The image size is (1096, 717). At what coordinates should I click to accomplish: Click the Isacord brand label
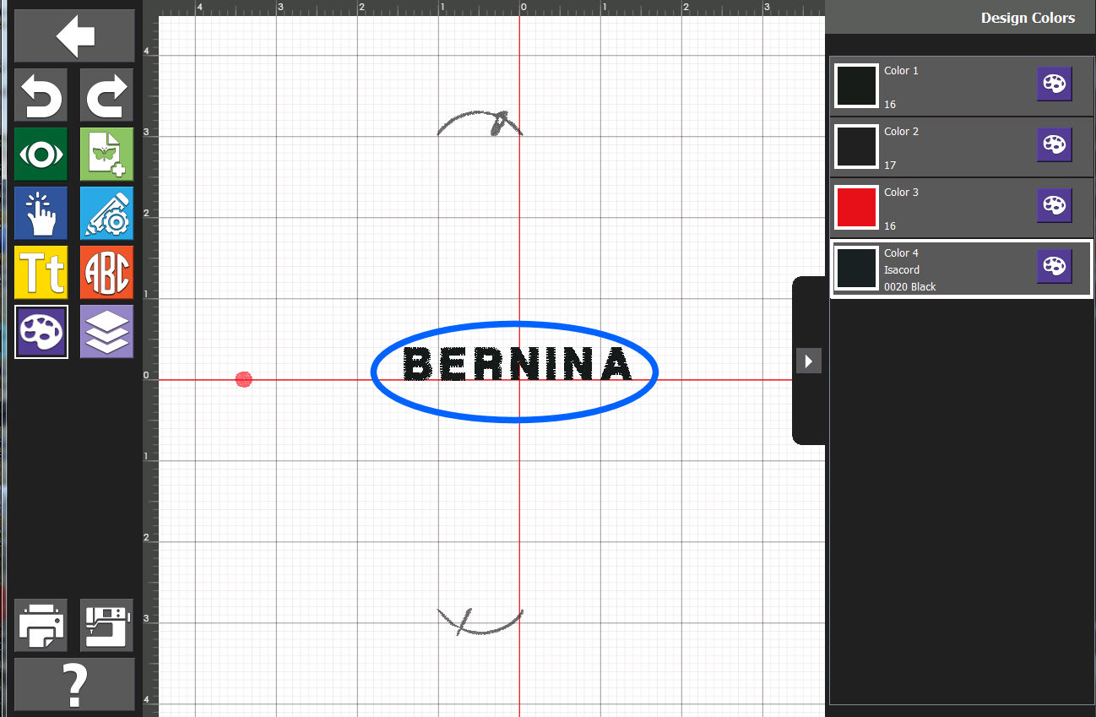902,270
